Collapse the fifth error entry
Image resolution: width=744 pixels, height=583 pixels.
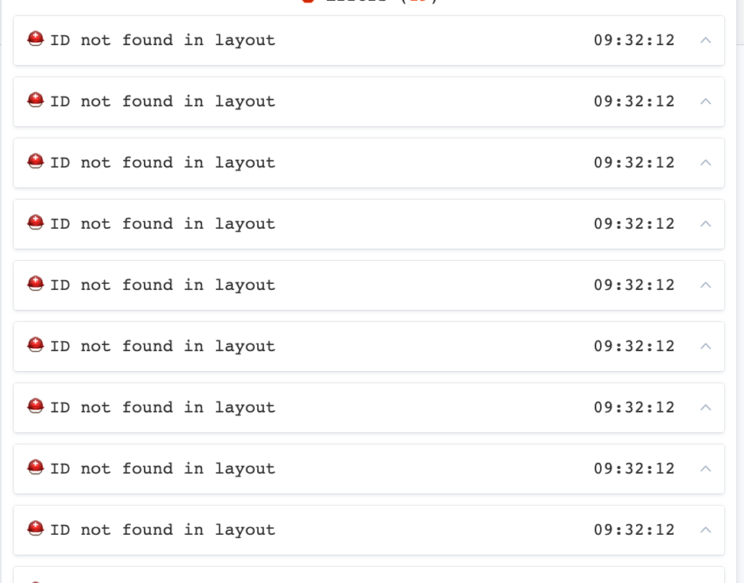click(x=705, y=285)
